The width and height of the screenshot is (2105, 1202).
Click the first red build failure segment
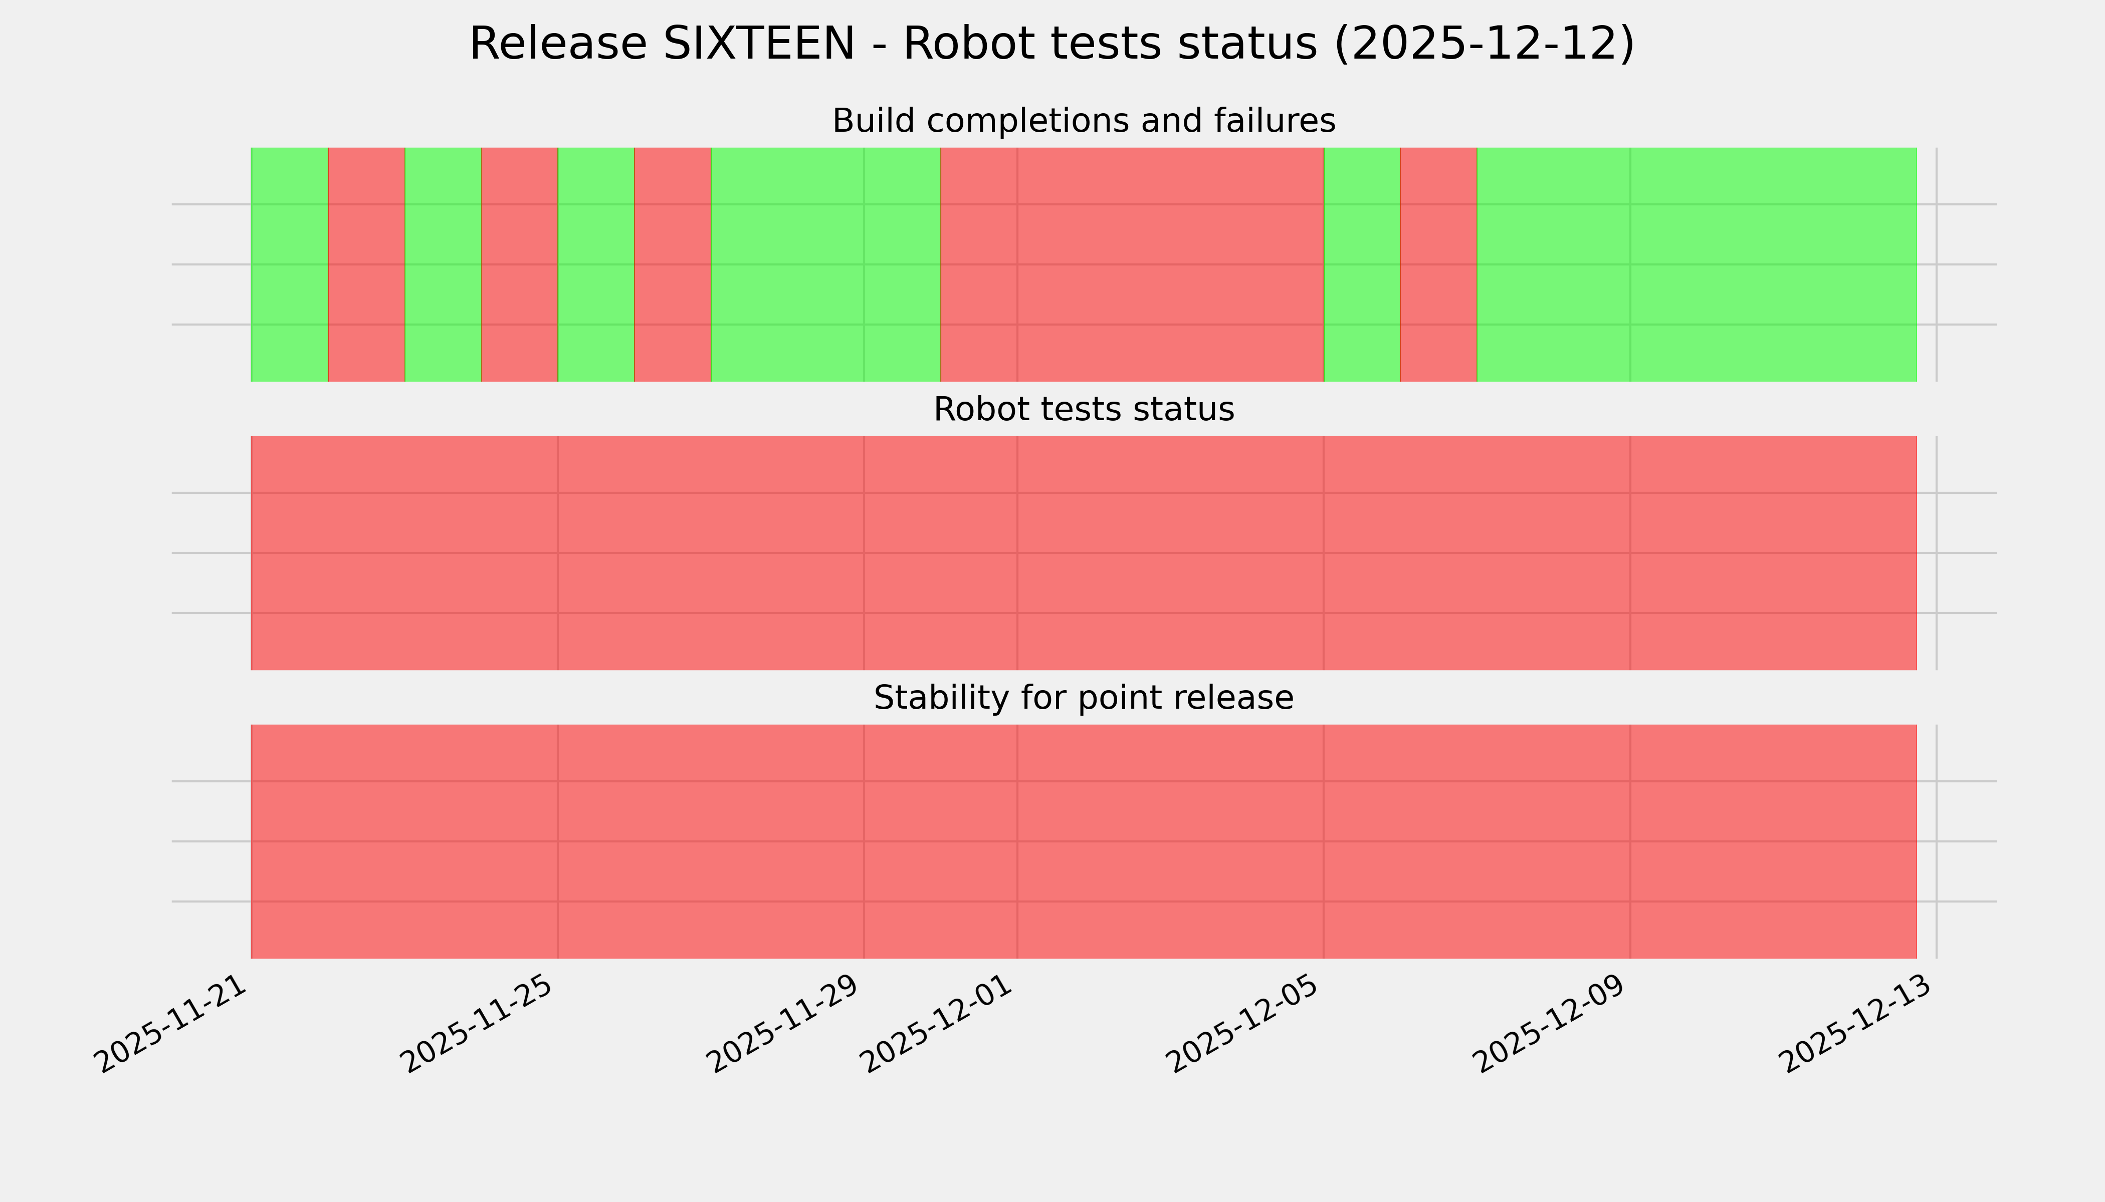point(366,264)
